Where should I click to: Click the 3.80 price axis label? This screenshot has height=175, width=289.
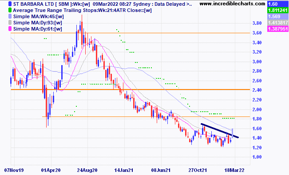(257, 23)
